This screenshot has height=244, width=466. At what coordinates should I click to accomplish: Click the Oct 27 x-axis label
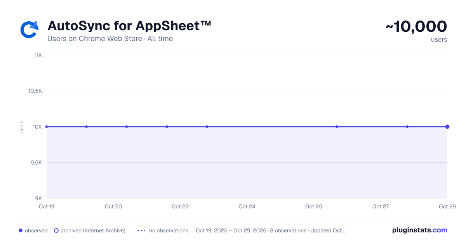(x=381, y=206)
